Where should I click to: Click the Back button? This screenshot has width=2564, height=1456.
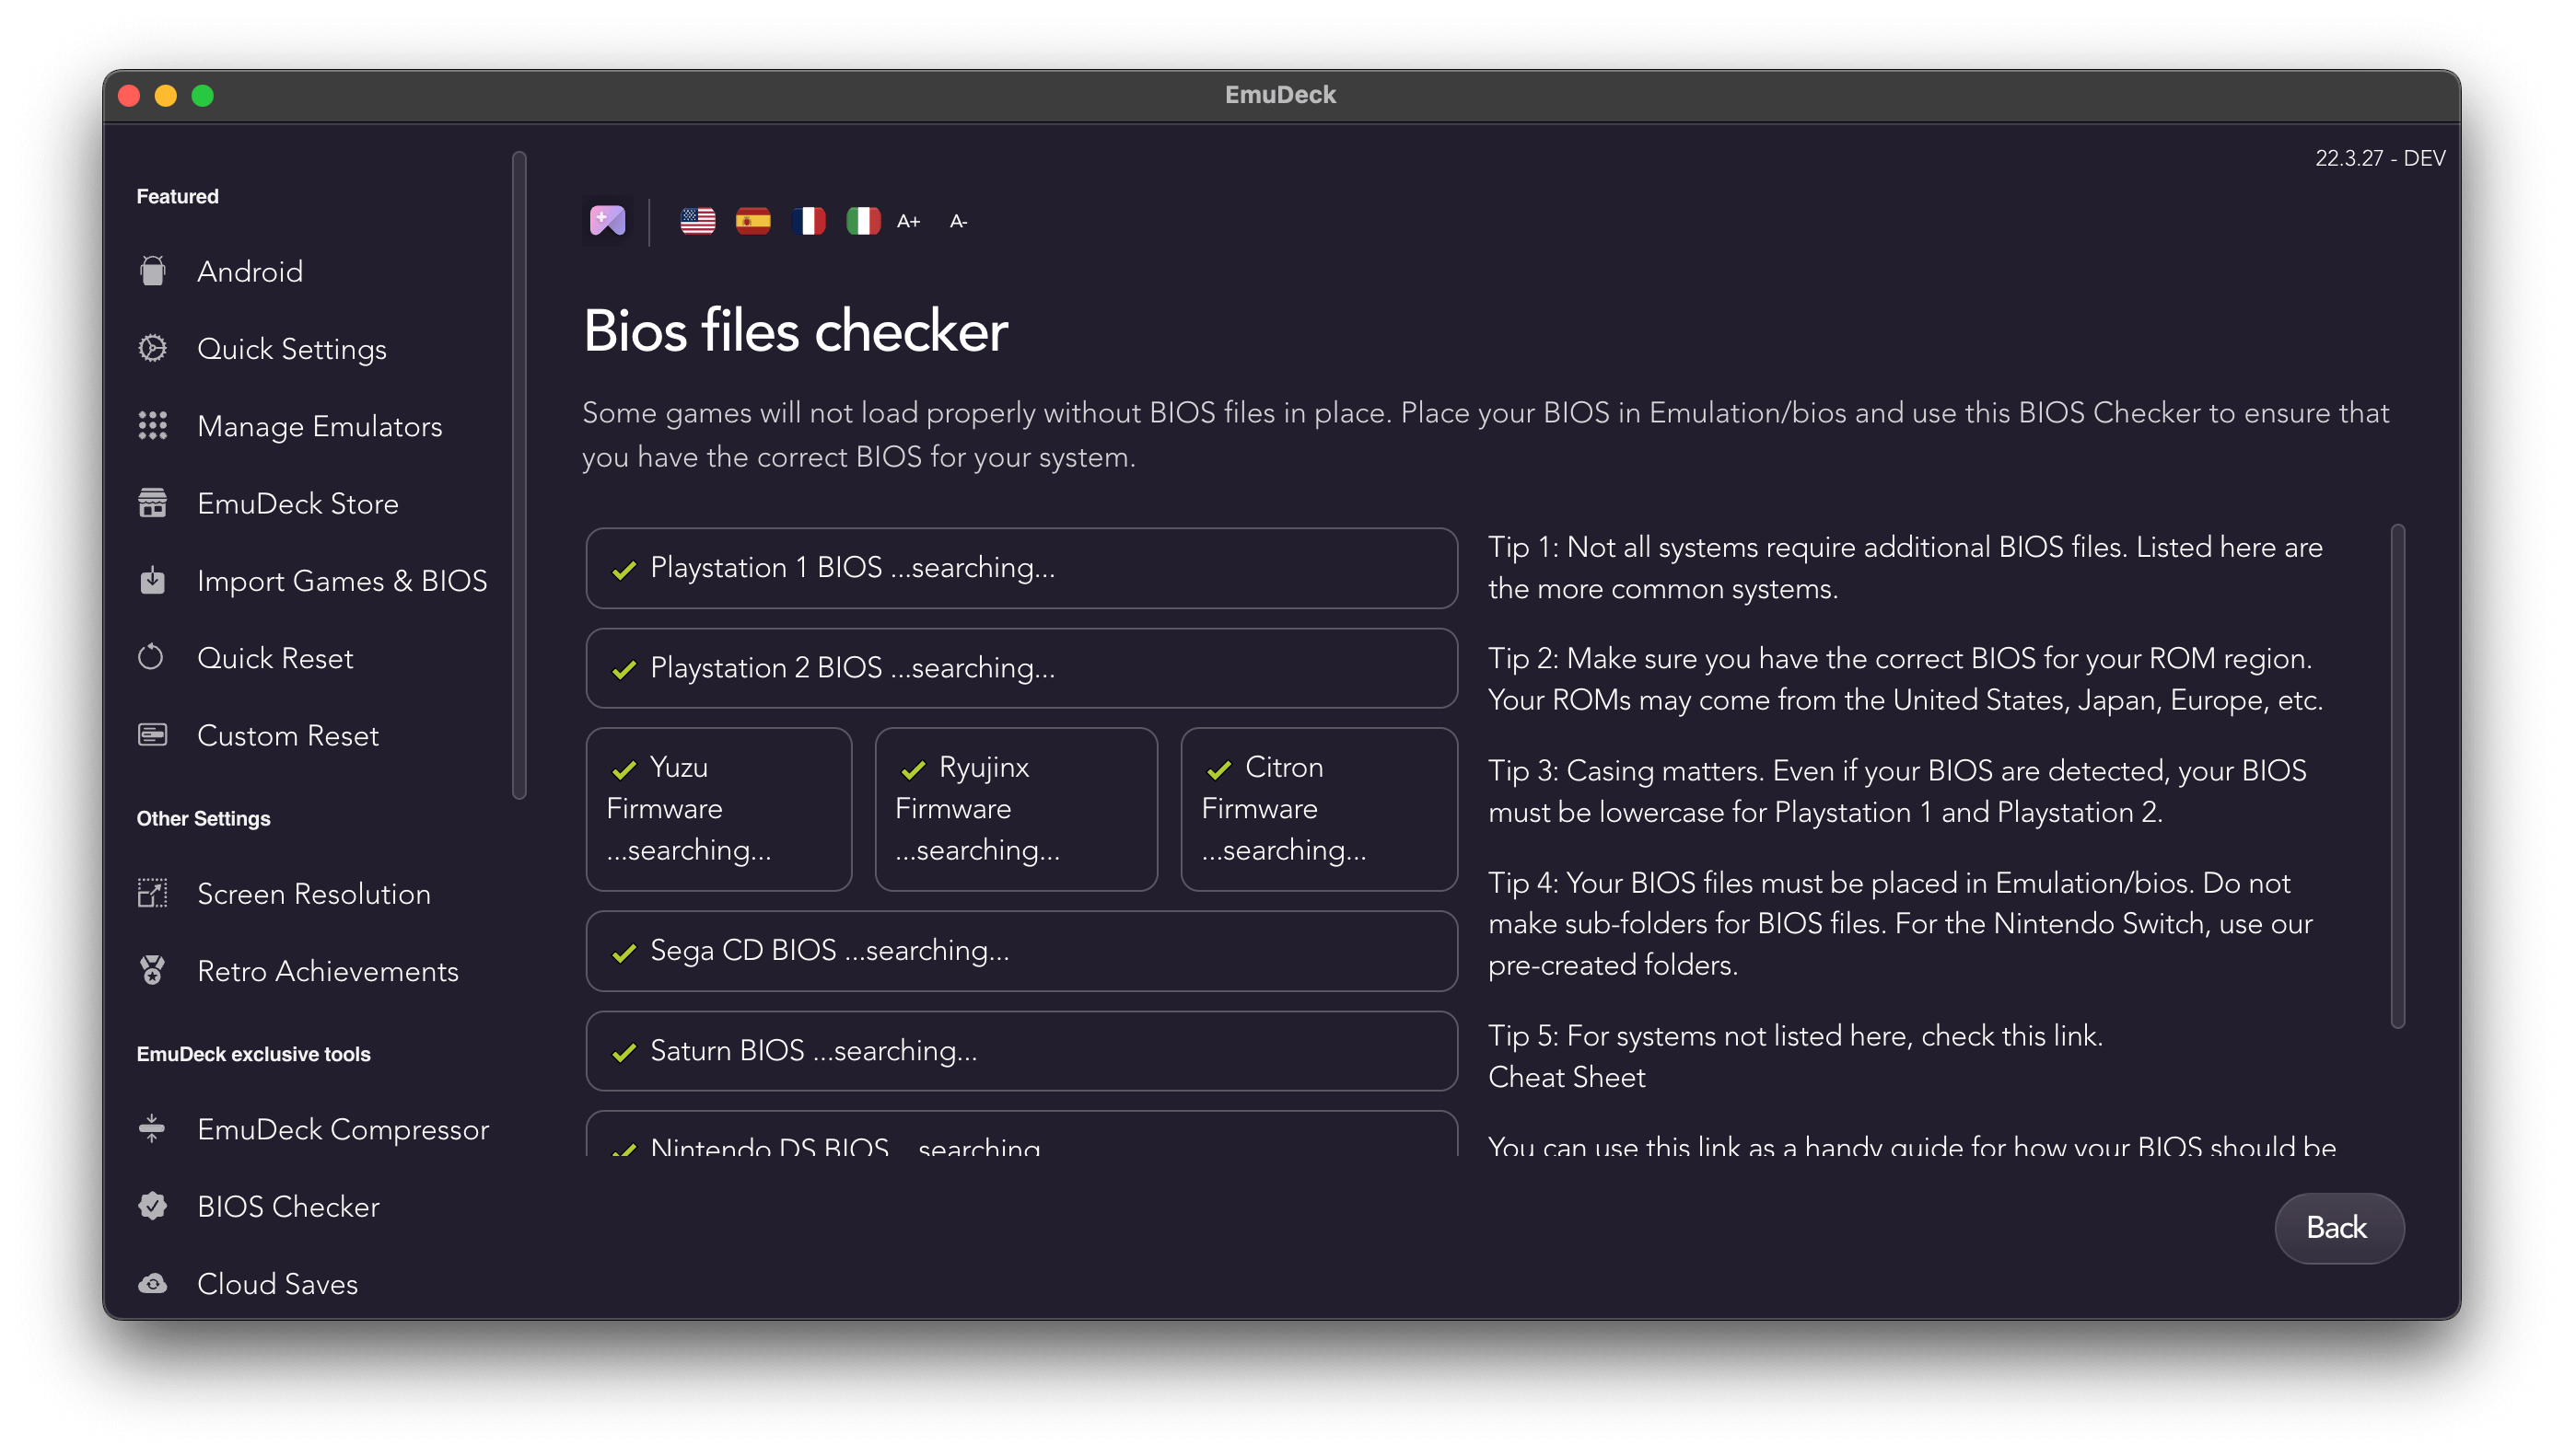(x=2338, y=1227)
